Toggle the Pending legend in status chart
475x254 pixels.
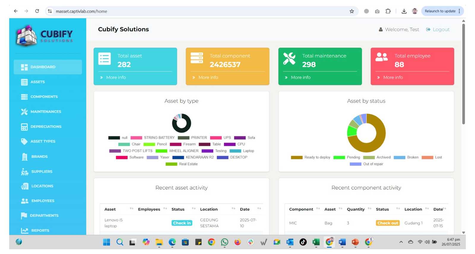[347, 158]
